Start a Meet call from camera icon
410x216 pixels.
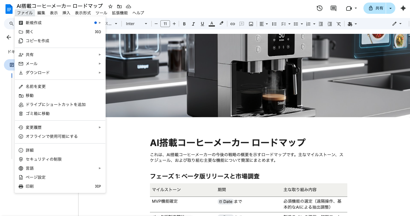349,8
